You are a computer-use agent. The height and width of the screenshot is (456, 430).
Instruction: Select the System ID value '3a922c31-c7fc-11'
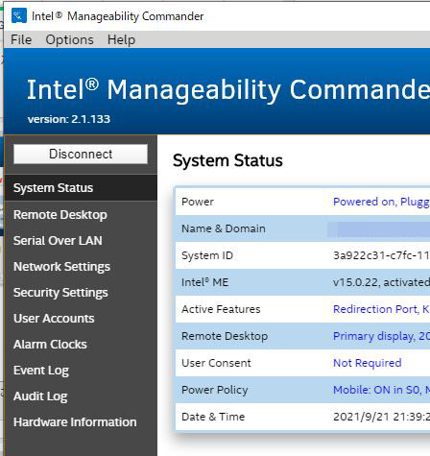click(x=381, y=255)
